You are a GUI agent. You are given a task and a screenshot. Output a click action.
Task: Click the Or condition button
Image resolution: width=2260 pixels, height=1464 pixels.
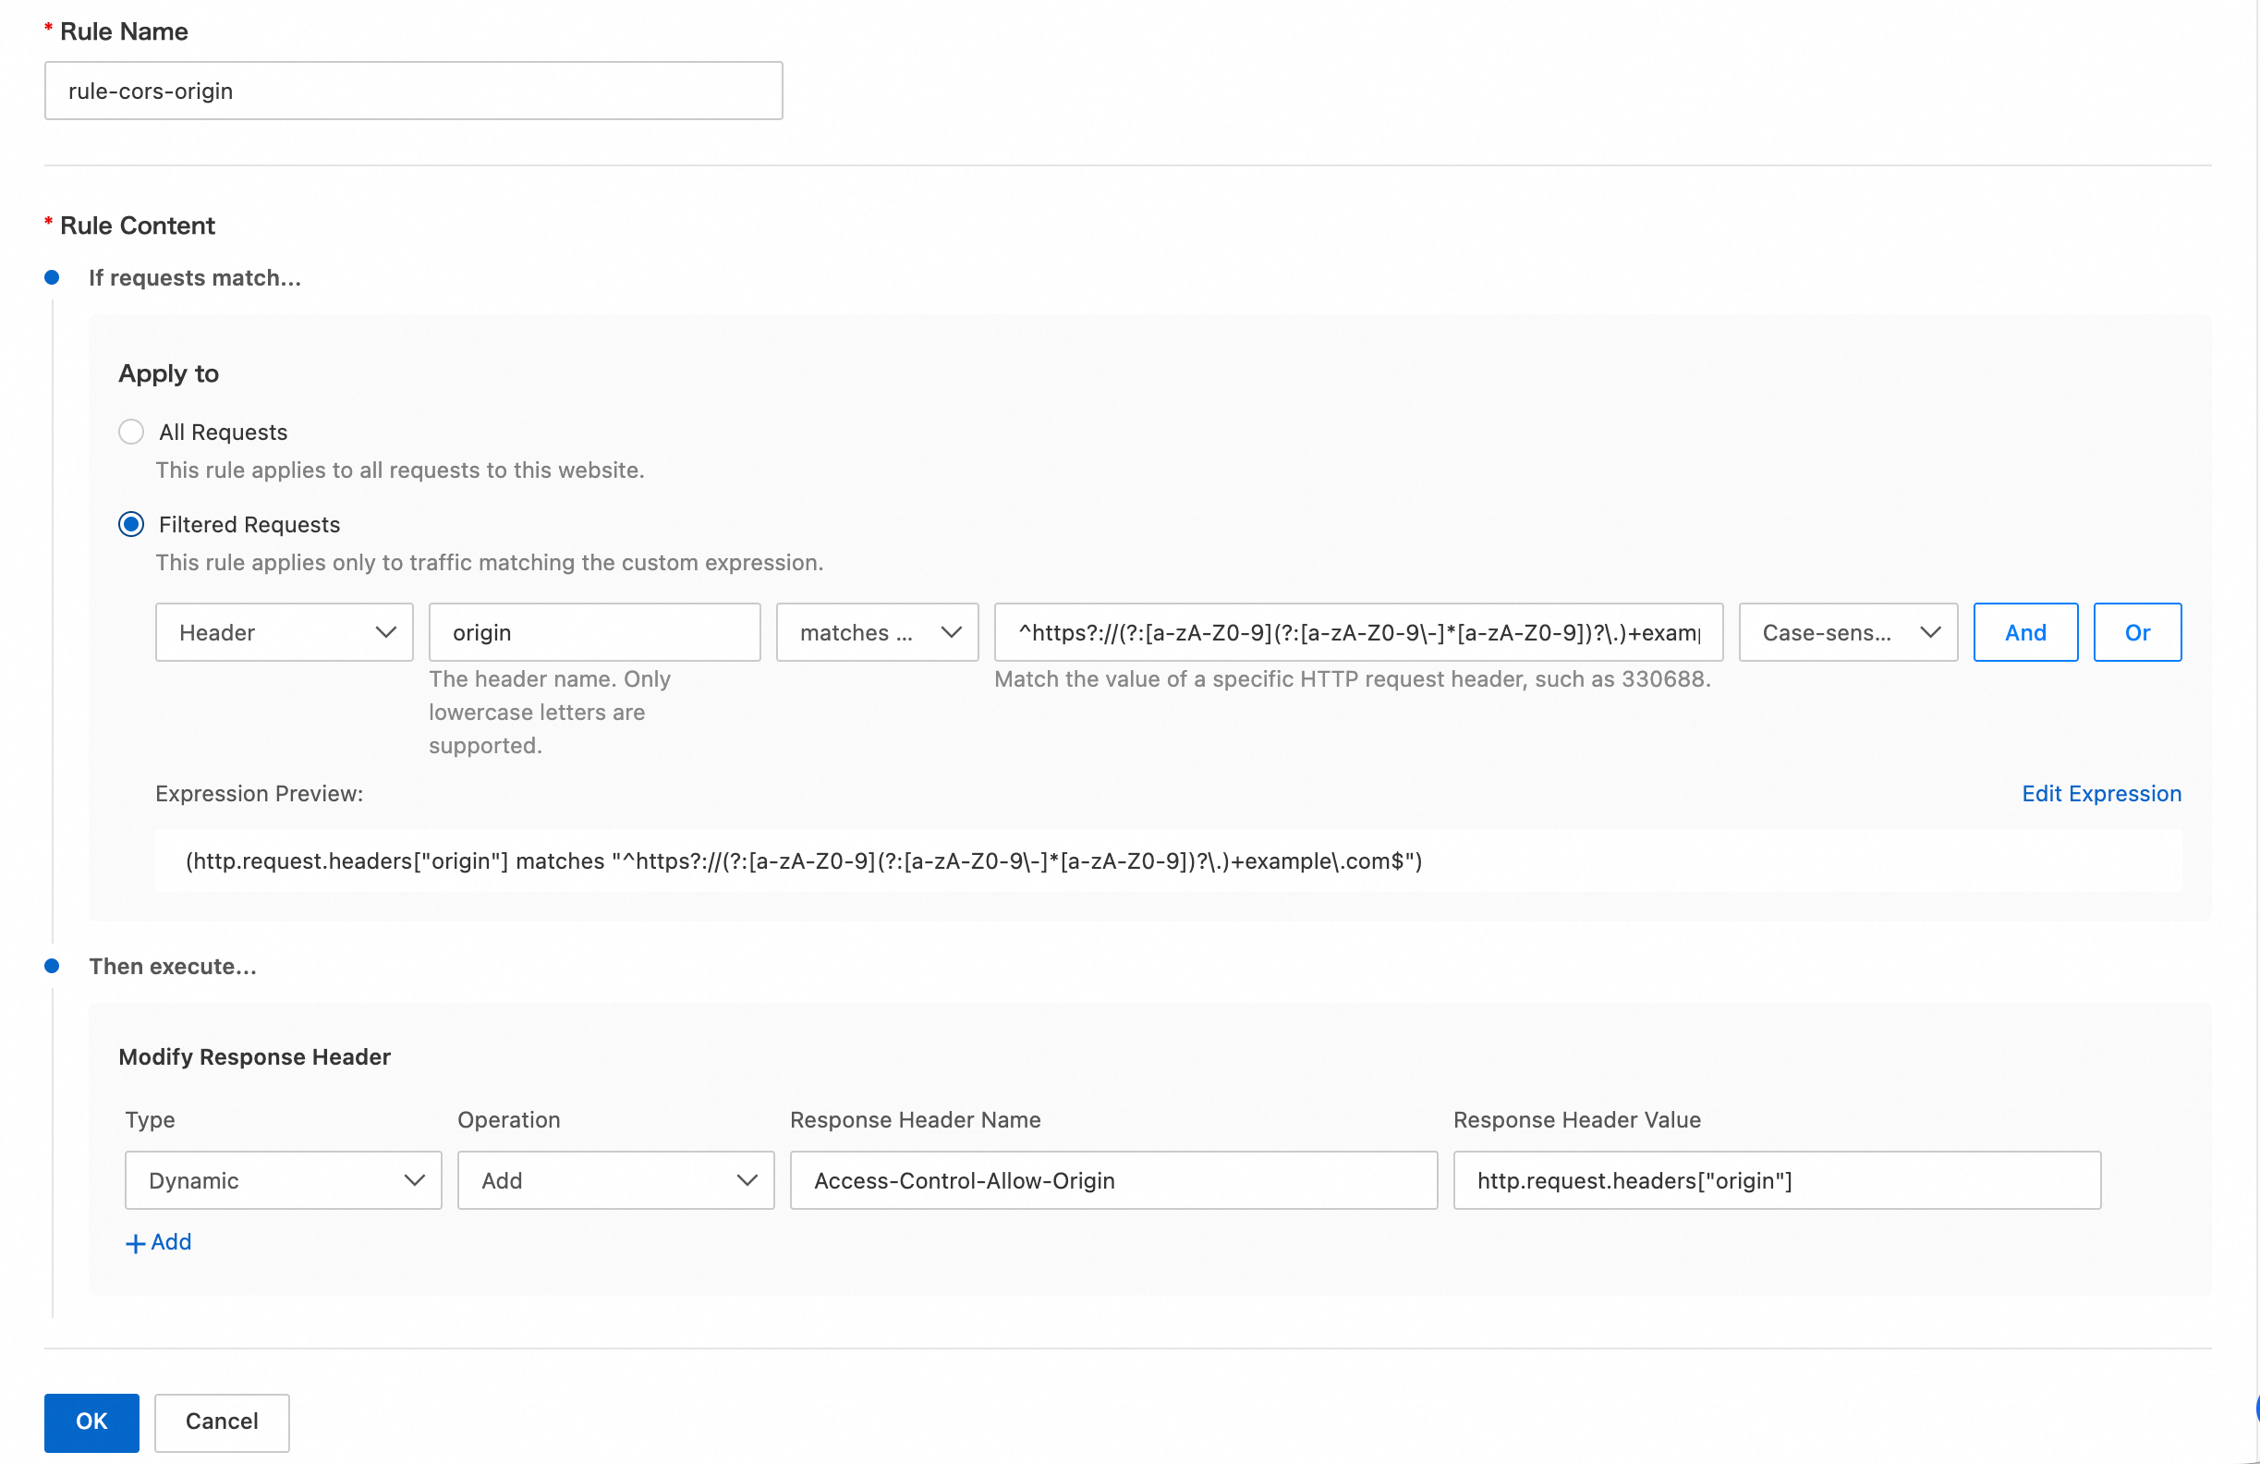[x=2136, y=633]
